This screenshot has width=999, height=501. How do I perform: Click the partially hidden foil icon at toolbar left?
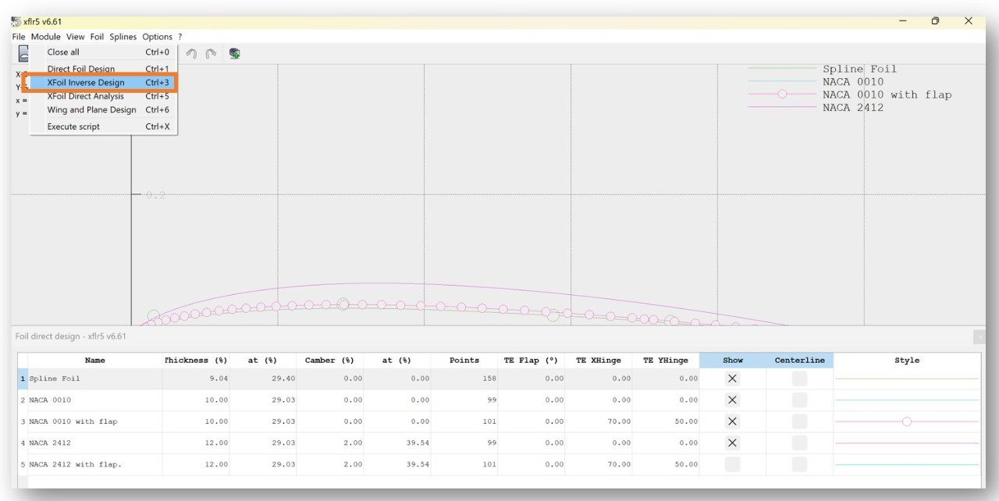pos(23,54)
